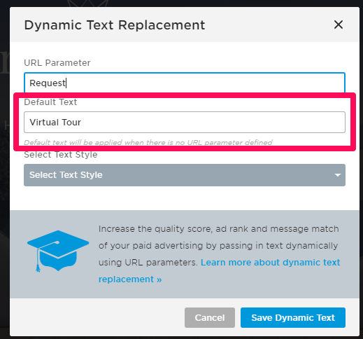The image size is (363, 339).
Task: Click the Dynamic Text Replacement title
Action: [115, 25]
